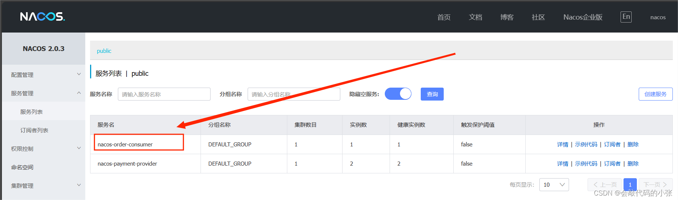Click the NACOS 2.0.3 version label

tap(44, 49)
